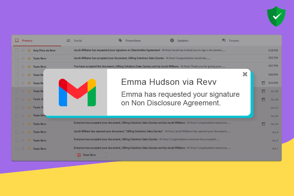
Task: Toggle importance marker on the 9:00 PM email
Action: 29,75
